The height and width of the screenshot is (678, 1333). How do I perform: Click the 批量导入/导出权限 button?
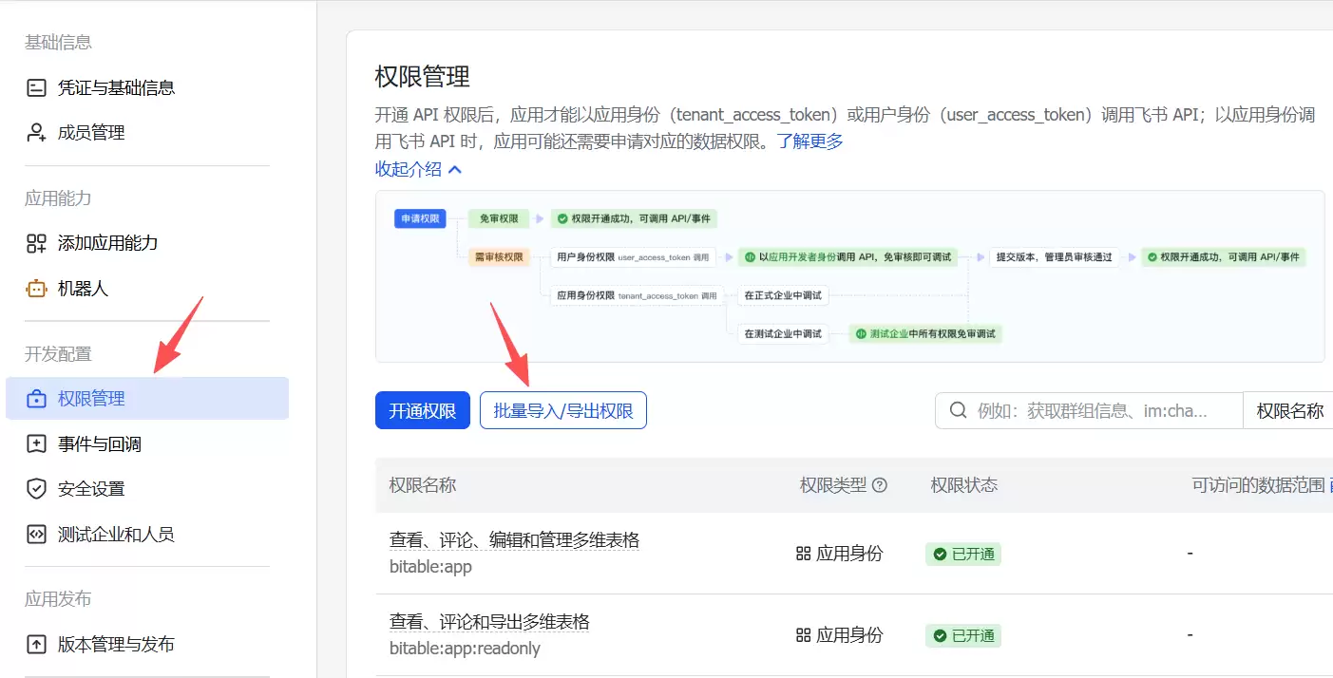click(x=562, y=410)
